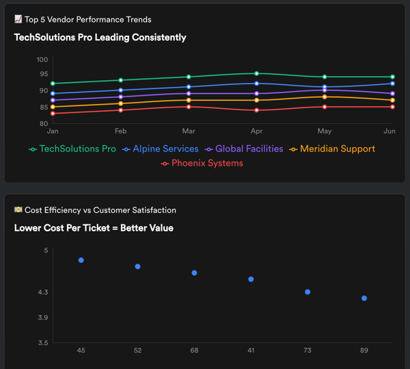Hide Meridian Support series via legend label
This screenshot has height=369, width=410.
[338, 149]
